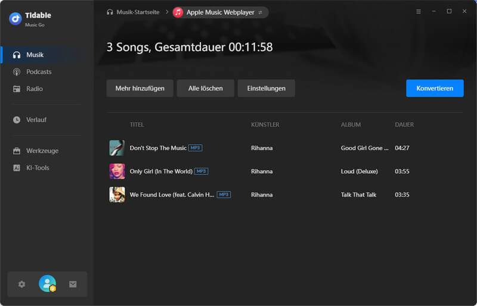Select the song title Don't Stop The Music

(158, 148)
